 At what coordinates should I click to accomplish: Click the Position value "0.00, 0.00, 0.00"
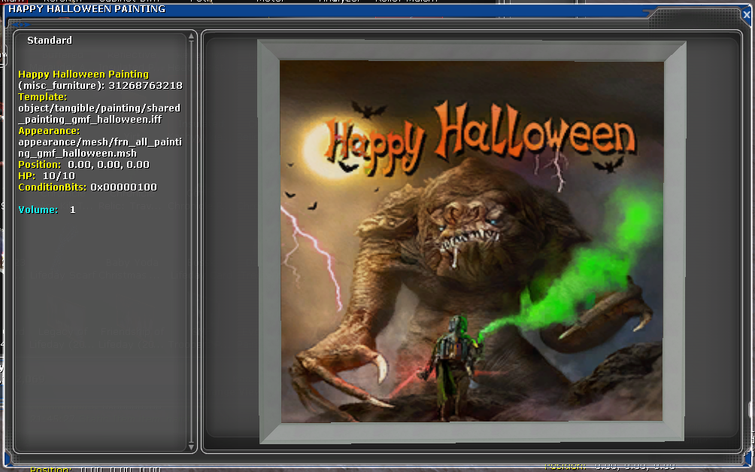(x=108, y=164)
